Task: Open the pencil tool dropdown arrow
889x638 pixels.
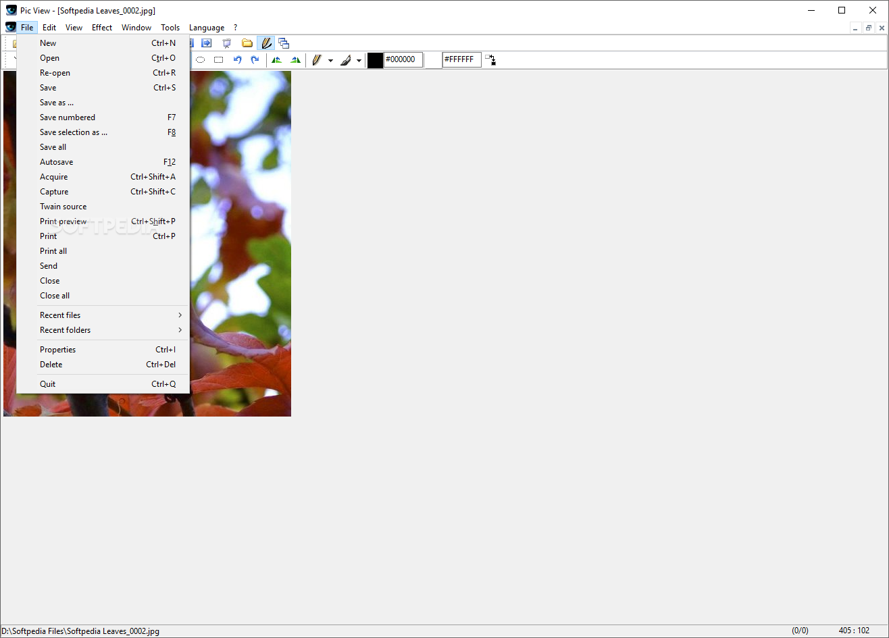Action: (x=330, y=60)
